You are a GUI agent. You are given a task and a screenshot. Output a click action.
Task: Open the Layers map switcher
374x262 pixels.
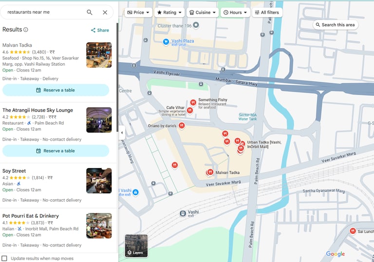(x=136, y=245)
